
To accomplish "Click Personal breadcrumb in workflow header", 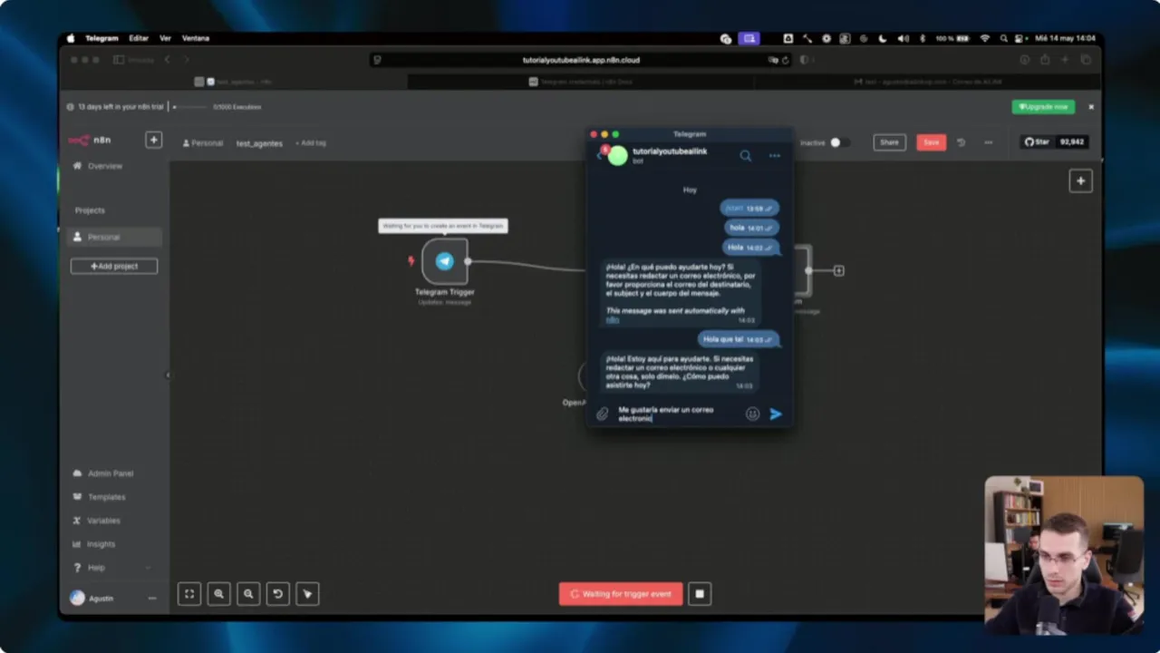I will tap(203, 143).
